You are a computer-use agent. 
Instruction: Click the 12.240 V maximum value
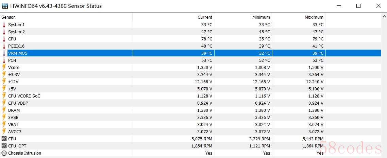315,82
